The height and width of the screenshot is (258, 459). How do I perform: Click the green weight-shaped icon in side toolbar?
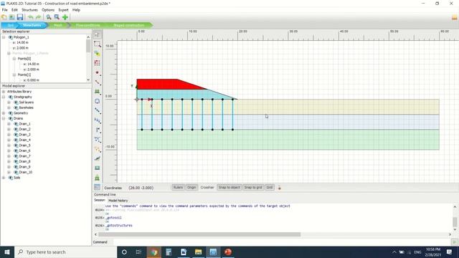pos(98,178)
